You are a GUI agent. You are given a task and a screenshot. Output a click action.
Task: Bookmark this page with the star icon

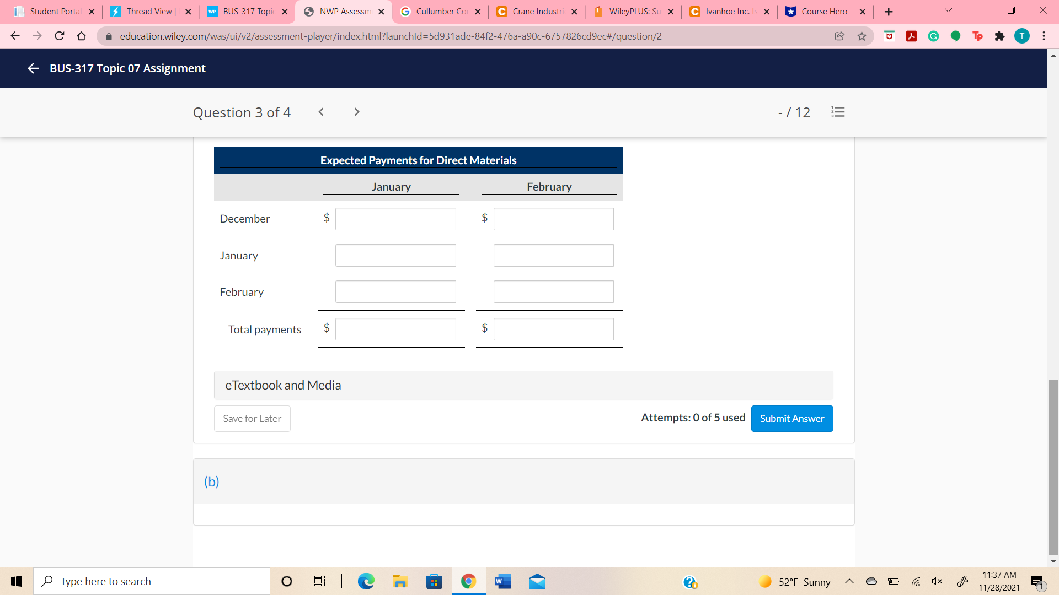pos(862,36)
